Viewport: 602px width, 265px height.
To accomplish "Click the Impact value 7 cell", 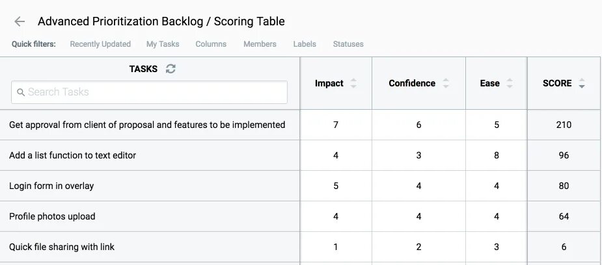I will pyautogui.click(x=336, y=125).
